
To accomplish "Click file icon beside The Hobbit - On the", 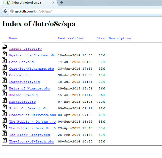I will pos(4,120).
